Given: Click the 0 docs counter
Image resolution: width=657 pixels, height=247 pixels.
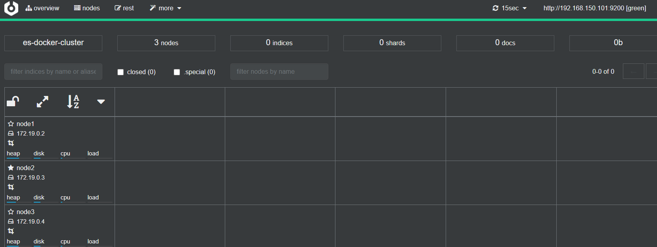Looking at the screenshot, I should click(x=505, y=43).
